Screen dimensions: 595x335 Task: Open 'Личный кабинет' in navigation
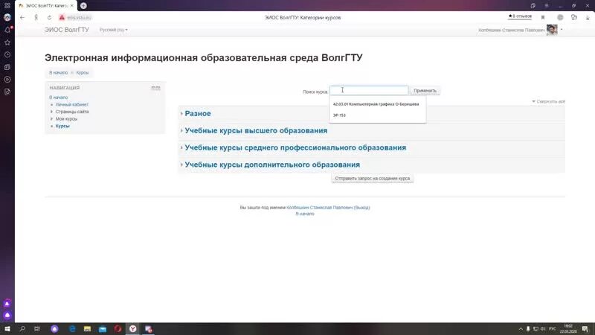click(x=72, y=104)
